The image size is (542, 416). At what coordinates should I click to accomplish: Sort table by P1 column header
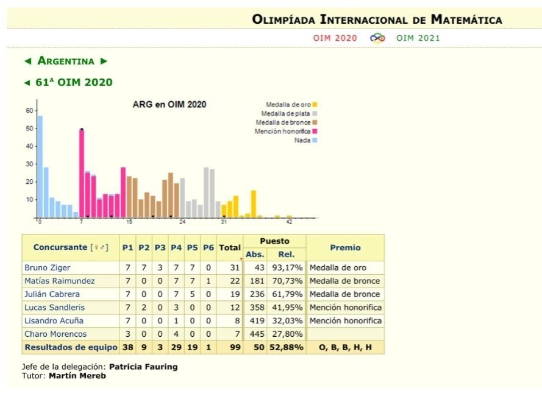tap(128, 247)
